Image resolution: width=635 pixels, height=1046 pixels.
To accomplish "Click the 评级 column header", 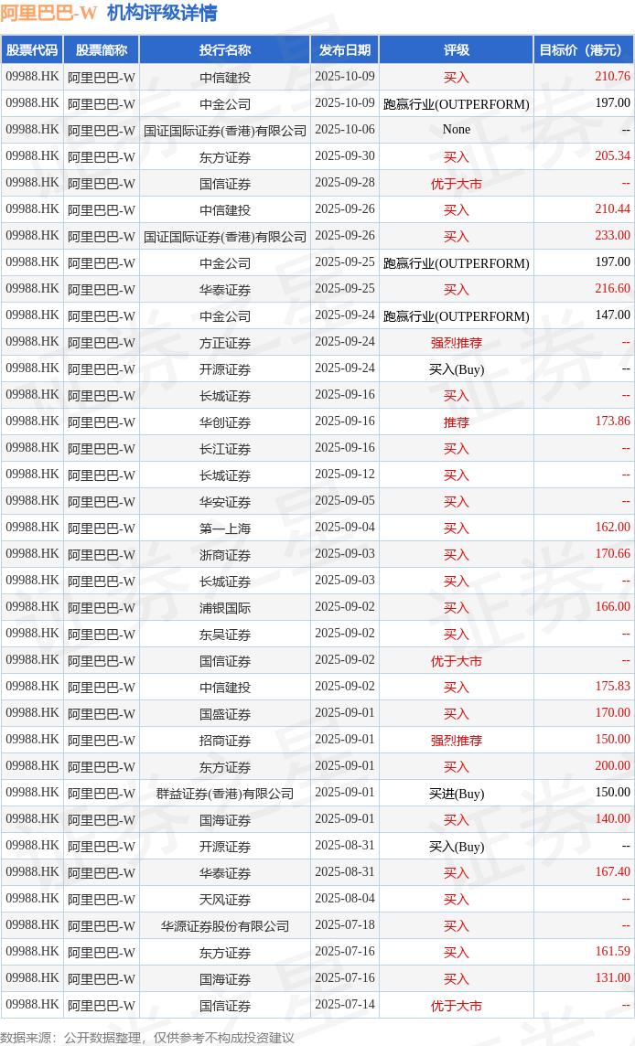I will pos(456,50).
